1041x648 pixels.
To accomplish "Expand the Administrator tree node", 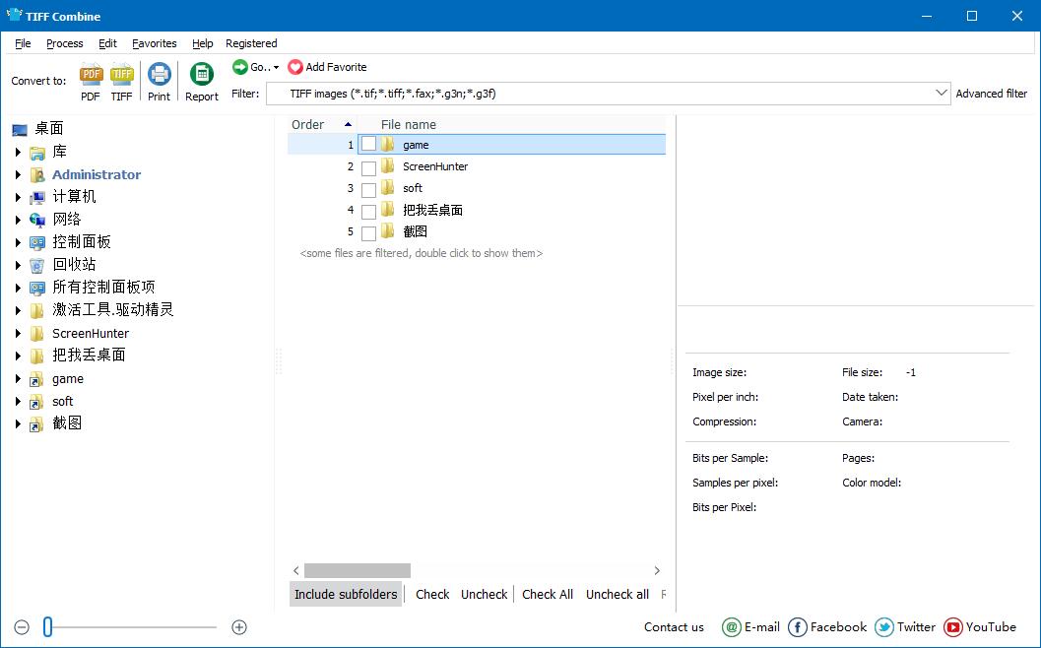I will (x=18, y=174).
